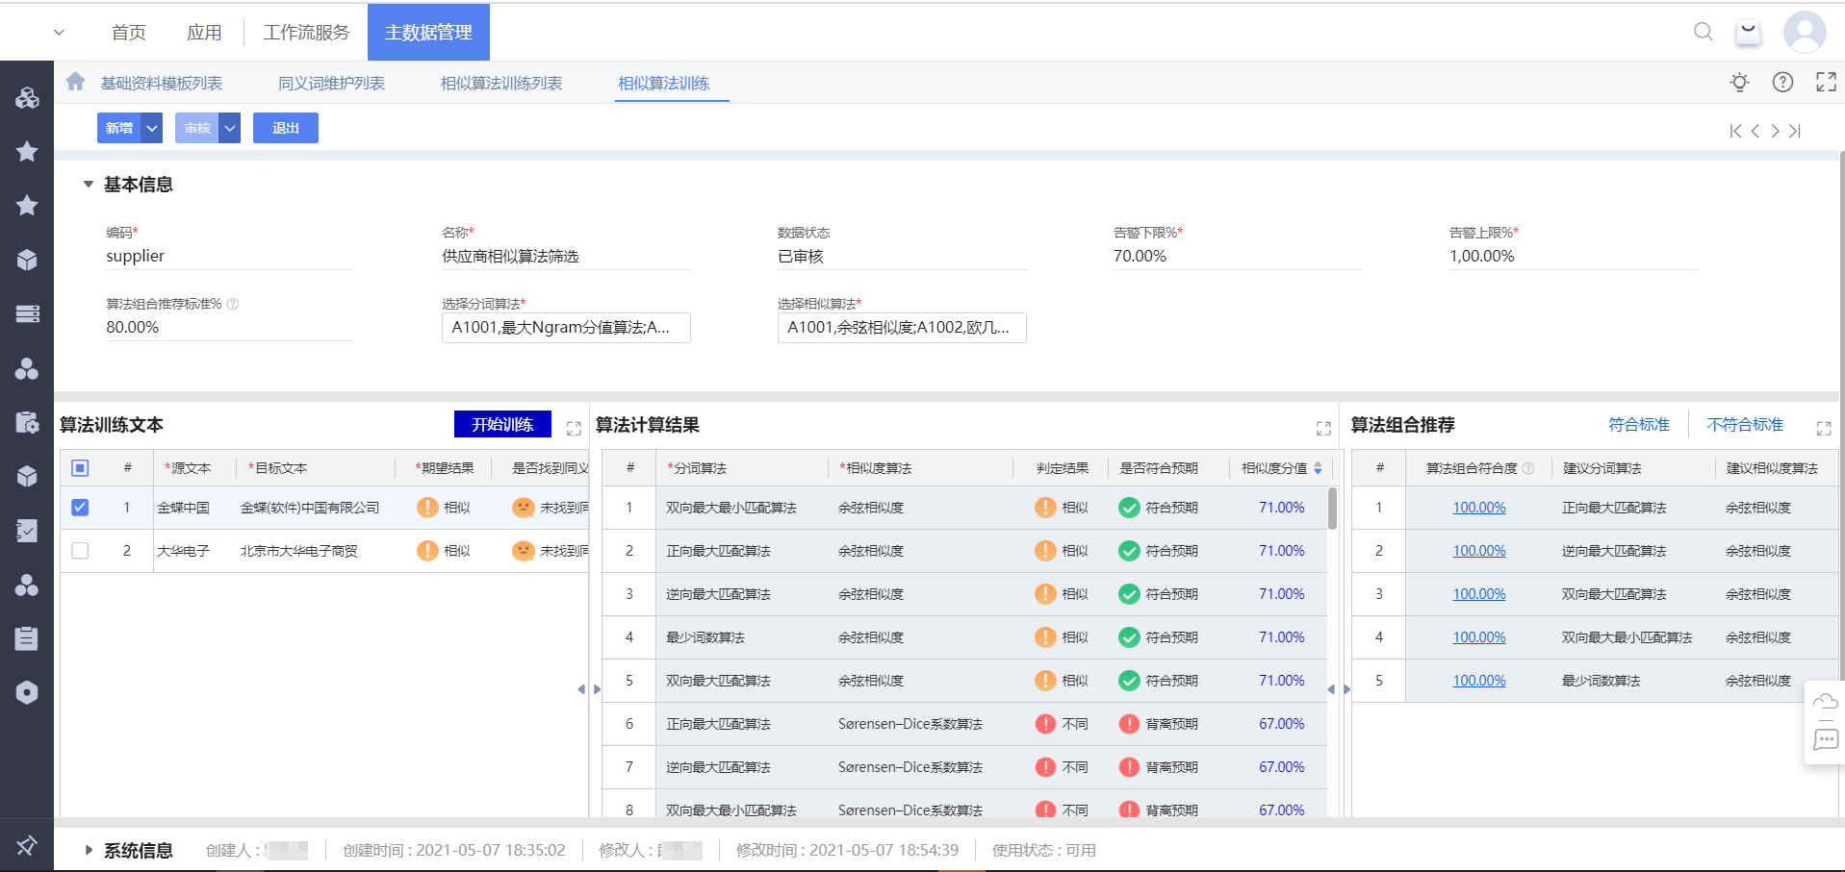Jump to last record arrow icon
The height and width of the screenshot is (872, 1845).
coord(1795,131)
